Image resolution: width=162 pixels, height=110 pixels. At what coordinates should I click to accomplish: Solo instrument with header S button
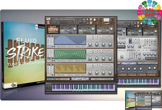click(91, 19)
